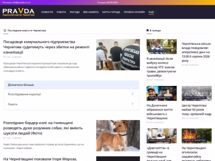
Task: Open the PRAVDA site logo
Action: pos(18,12)
